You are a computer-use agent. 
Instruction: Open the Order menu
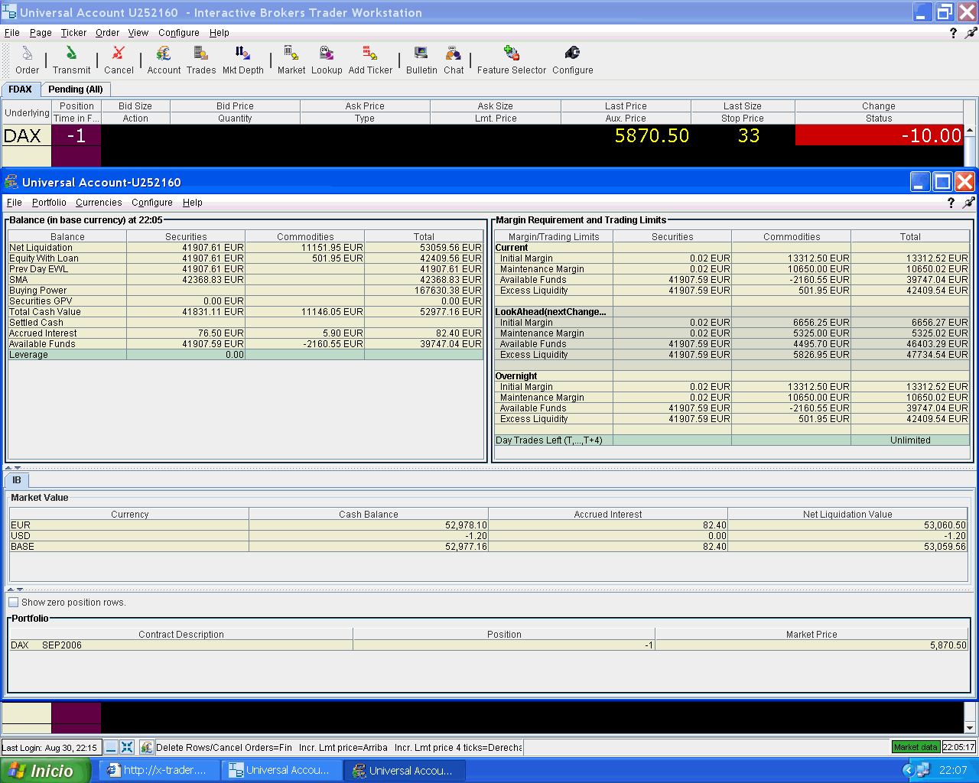coord(107,33)
